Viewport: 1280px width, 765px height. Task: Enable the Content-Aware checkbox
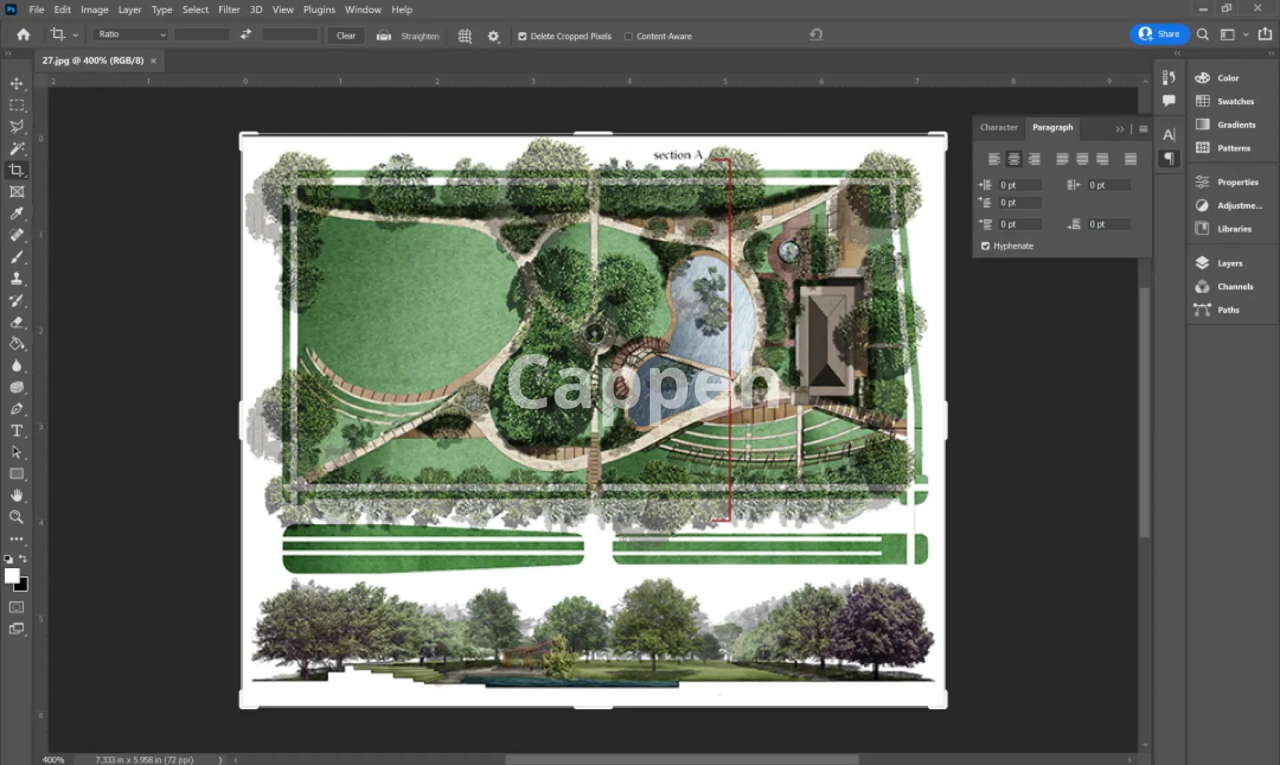coord(629,37)
